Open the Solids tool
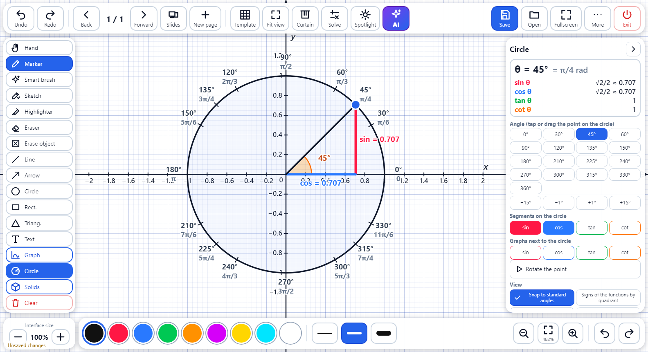This screenshot has height=352, width=648. pyautogui.click(x=39, y=287)
